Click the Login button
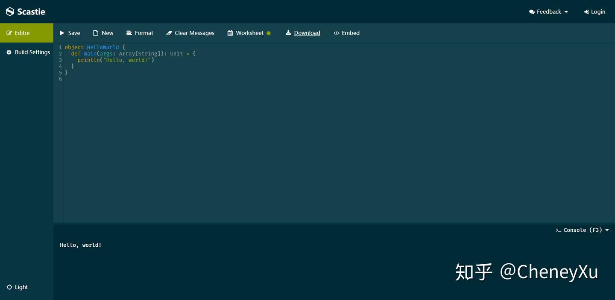 [x=594, y=12]
